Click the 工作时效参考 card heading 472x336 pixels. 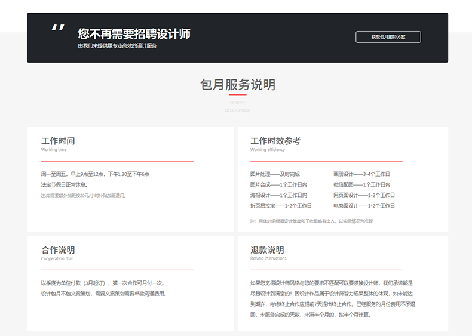(275, 141)
